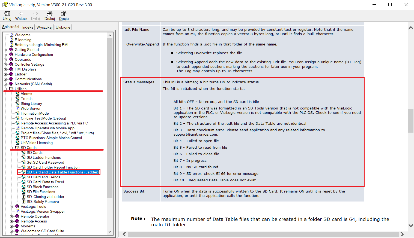Click the horizontal scrollbar right arrow
This screenshot has width=414, height=238.
tap(402, 234)
